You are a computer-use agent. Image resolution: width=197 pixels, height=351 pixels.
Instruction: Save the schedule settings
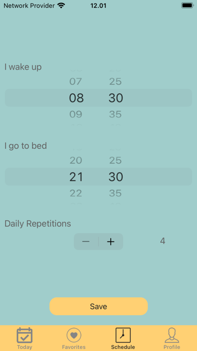tap(98, 306)
